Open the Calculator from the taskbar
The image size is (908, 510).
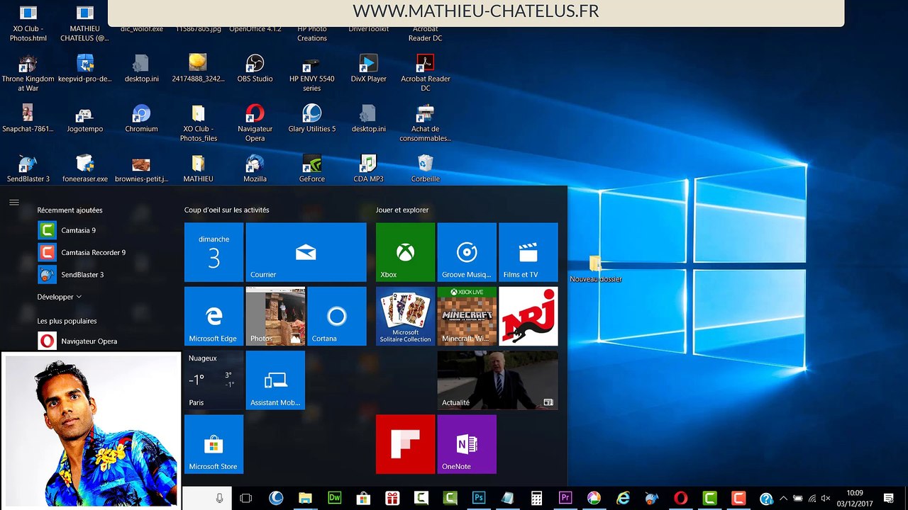point(537,499)
